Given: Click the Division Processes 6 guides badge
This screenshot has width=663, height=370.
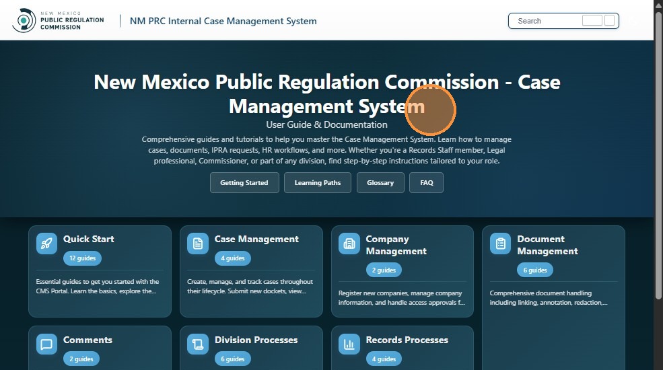Looking at the screenshot, I should (x=233, y=359).
